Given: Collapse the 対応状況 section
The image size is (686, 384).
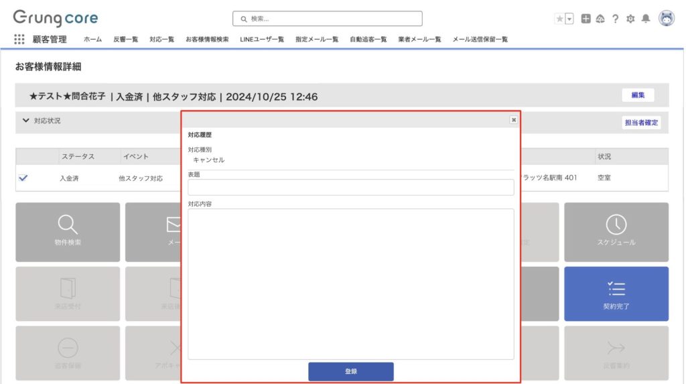Looking at the screenshot, I should (26, 121).
